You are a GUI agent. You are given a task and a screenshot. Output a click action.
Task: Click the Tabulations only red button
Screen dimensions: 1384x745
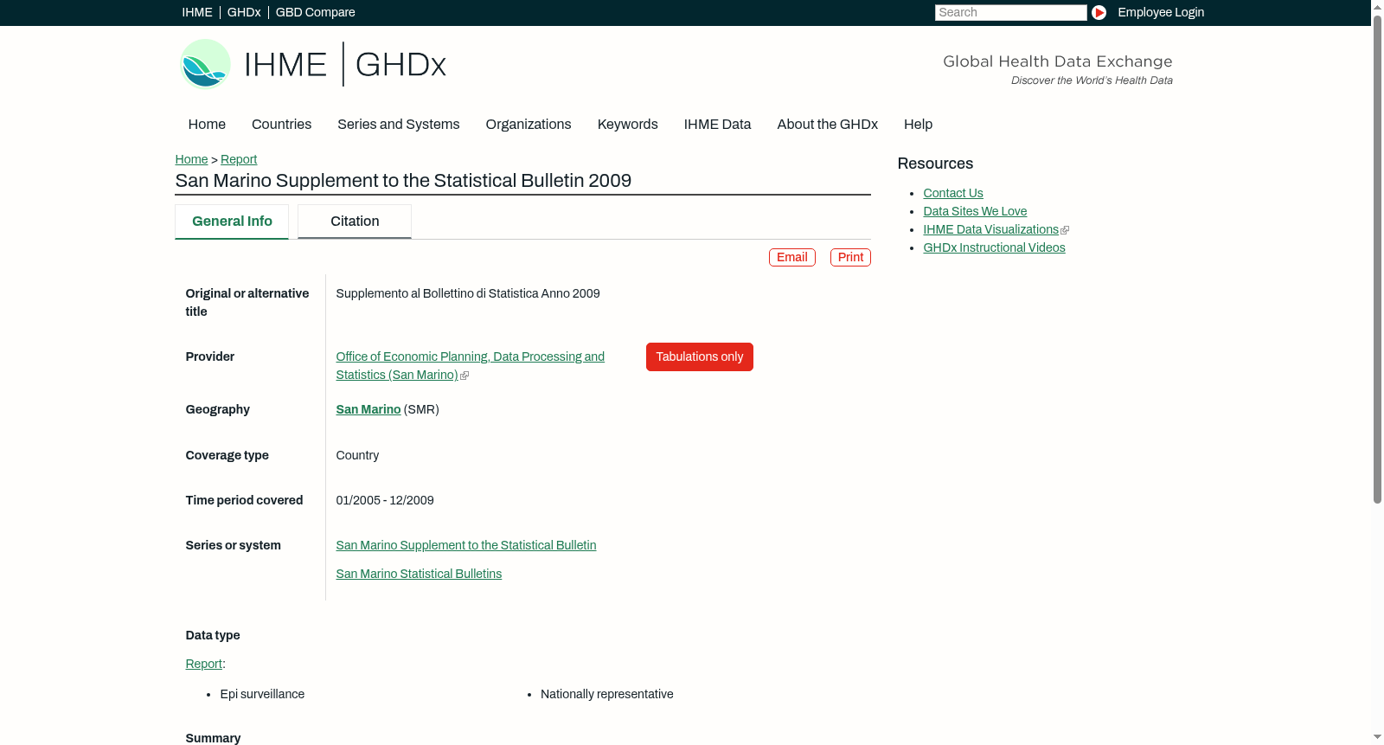point(699,356)
